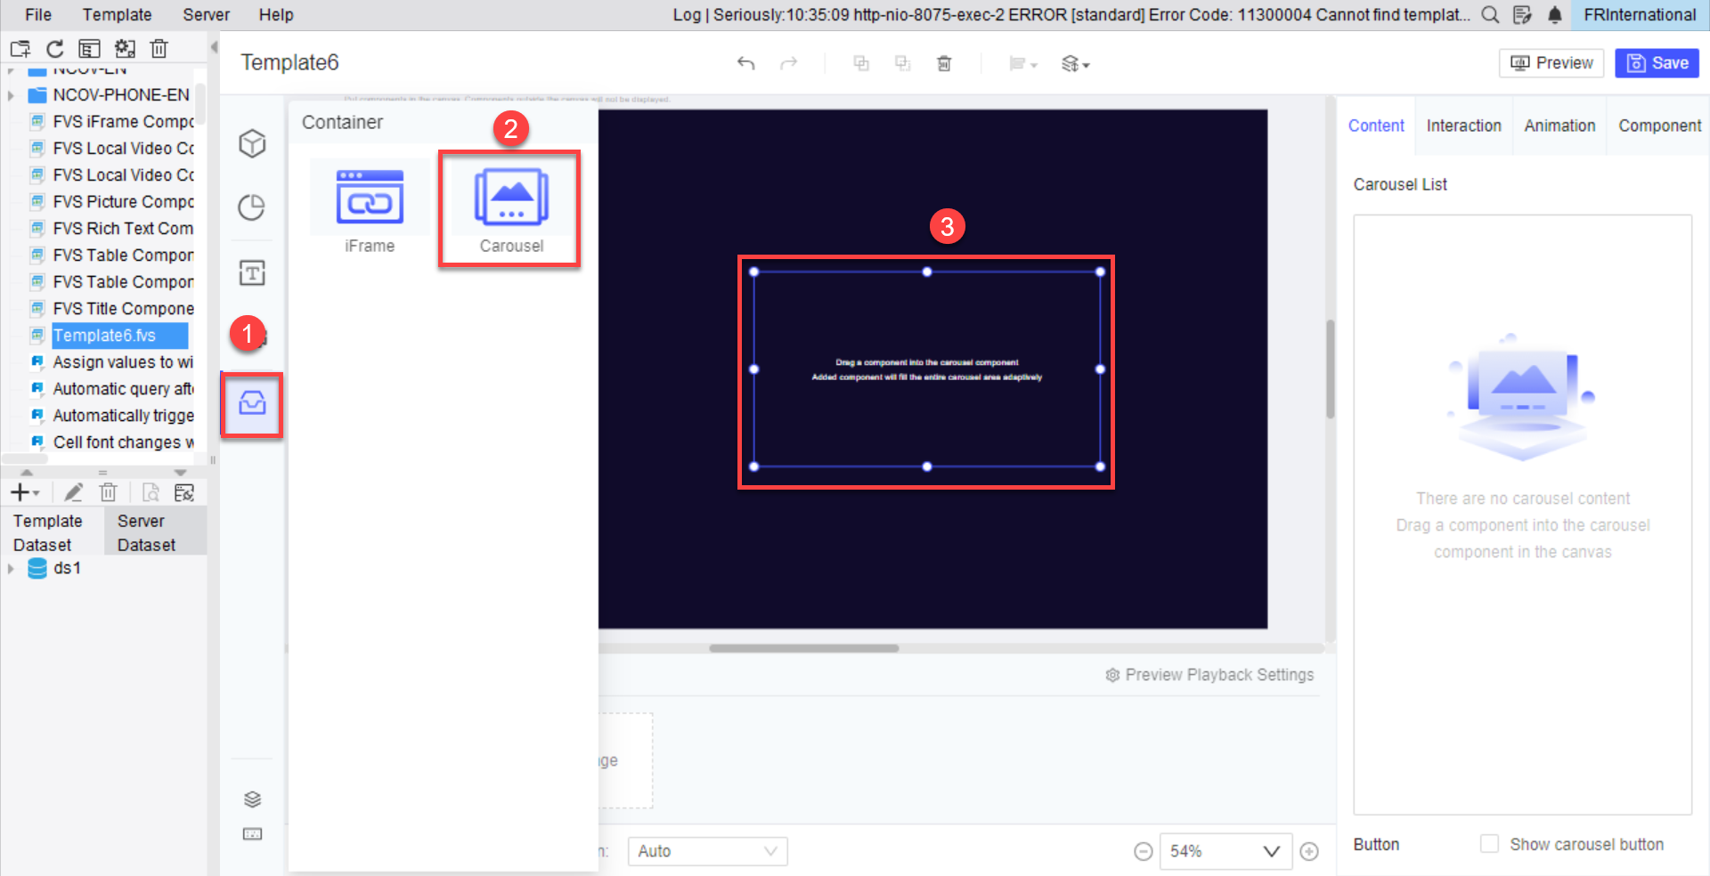The height and width of the screenshot is (876, 1710).
Task: Click the Save button
Action: click(1657, 62)
